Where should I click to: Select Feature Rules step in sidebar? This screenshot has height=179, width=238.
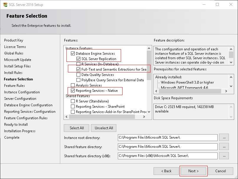point(14,86)
